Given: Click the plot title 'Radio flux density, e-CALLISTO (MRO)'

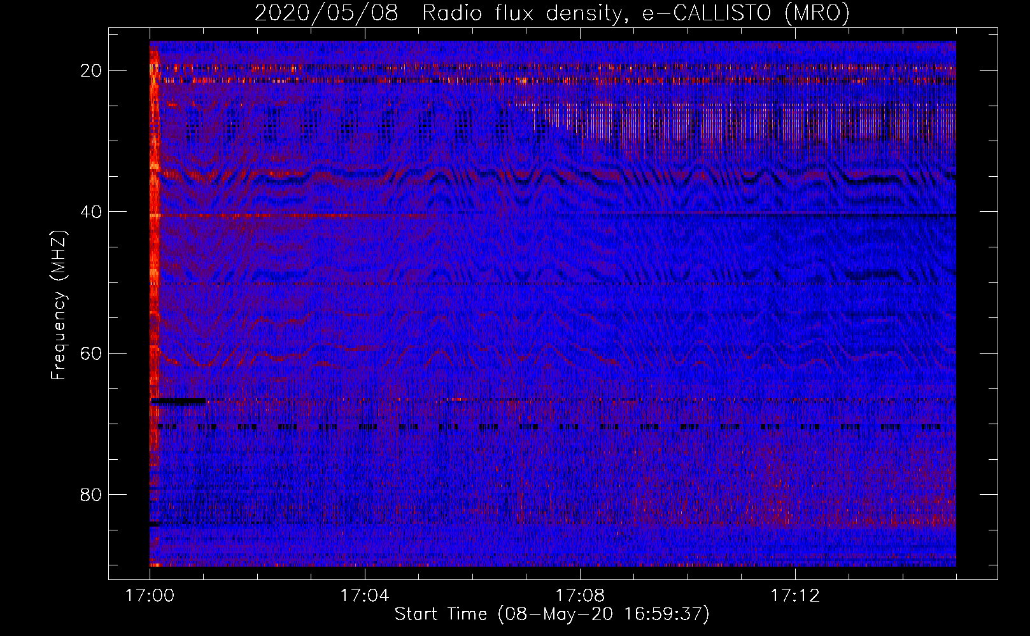Looking at the screenshot, I should [635, 13].
